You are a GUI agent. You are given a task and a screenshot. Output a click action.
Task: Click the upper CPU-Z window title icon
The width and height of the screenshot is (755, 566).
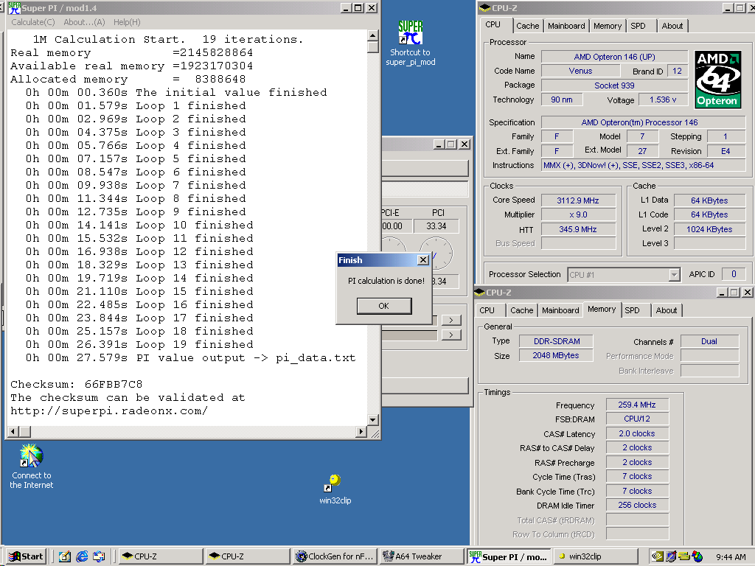click(x=485, y=7)
